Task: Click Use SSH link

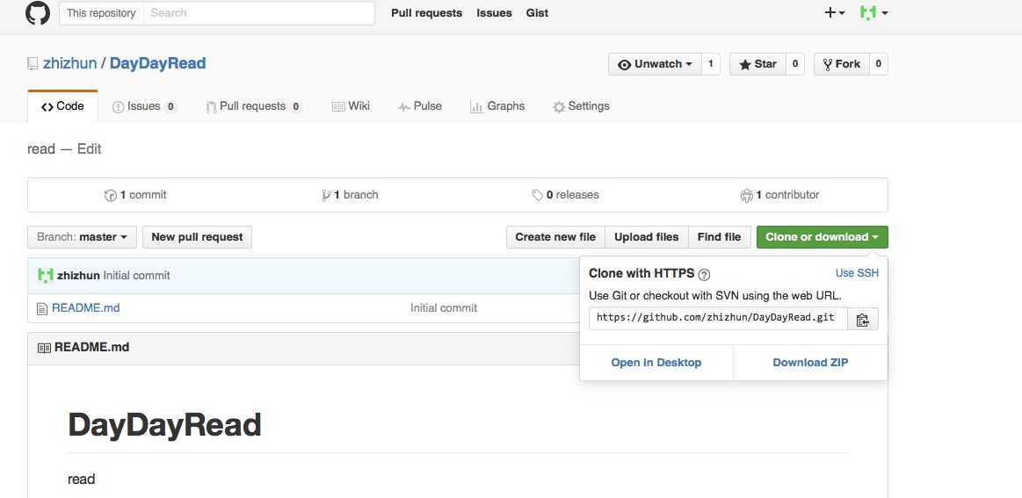Action: (x=857, y=273)
